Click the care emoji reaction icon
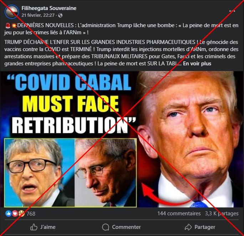The width and height of the screenshot is (244, 236). tap(21, 214)
